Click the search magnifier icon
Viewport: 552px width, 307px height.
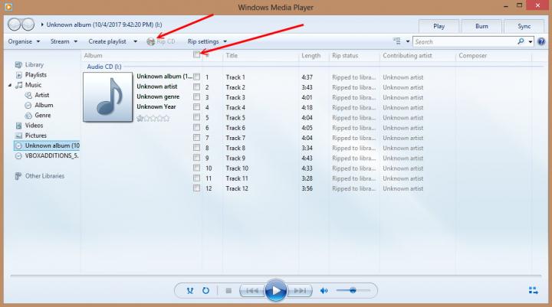[x=521, y=41]
